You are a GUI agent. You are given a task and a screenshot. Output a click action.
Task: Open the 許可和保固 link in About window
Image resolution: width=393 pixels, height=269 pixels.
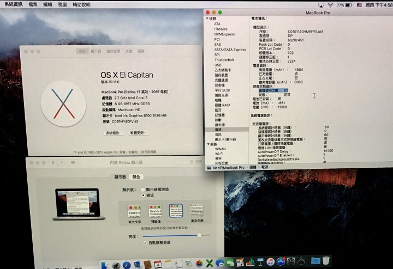coord(148,152)
